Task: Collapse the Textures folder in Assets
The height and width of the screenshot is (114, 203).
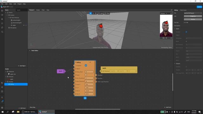Action: coord(6,77)
